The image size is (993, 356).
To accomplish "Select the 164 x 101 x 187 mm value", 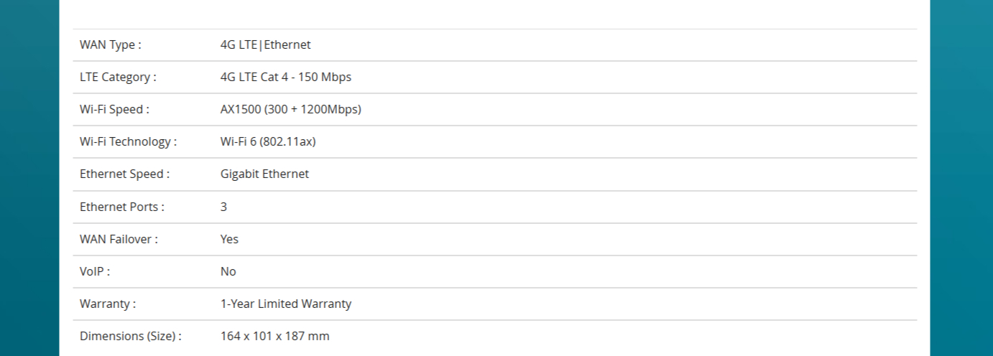I will (x=275, y=336).
